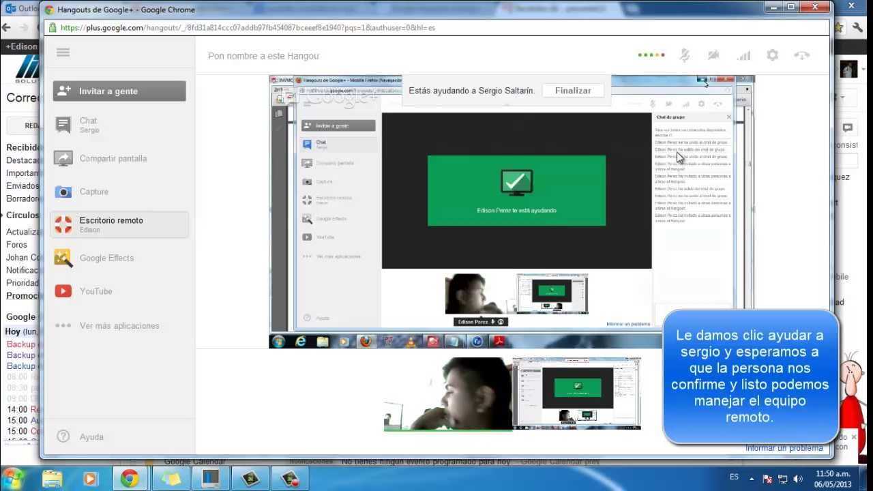The width and height of the screenshot is (873, 491).
Task: Open the Chat with Sergio app
Action: (89, 125)
